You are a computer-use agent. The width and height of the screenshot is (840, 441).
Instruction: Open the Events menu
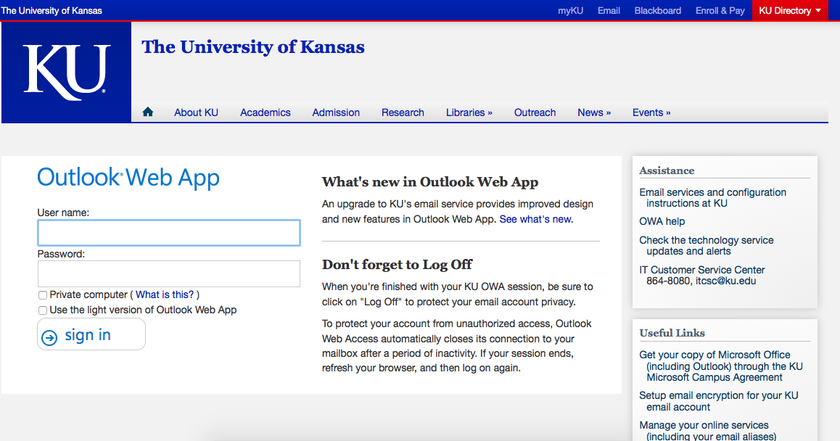point(651,112)
